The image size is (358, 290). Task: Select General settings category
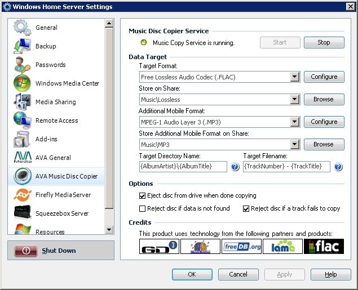click(56, 28)
